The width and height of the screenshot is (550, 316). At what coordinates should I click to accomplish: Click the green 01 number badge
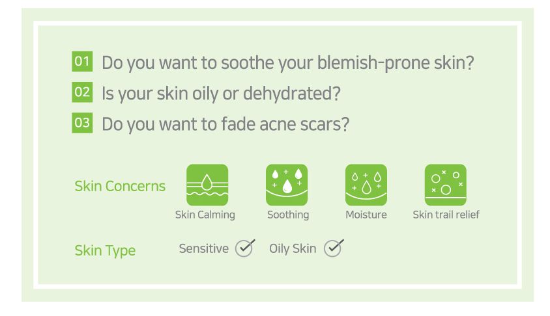tap(82, 62)
